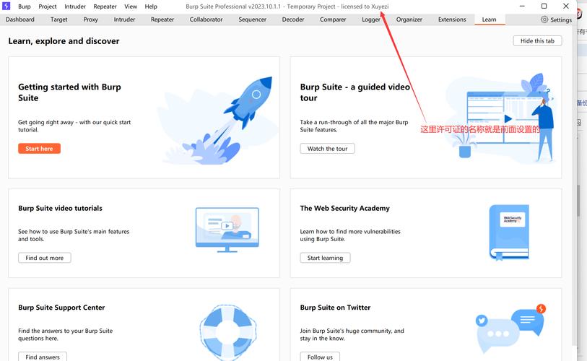Click the Burp Suite Support Center heading

[61, 308]
